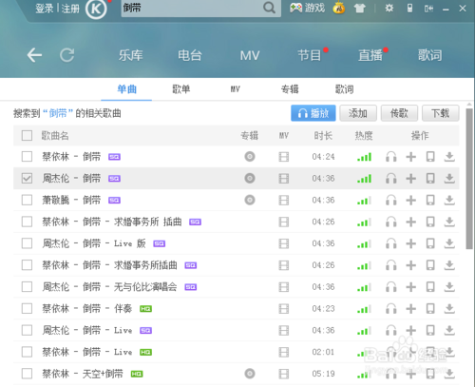The width and height of the screenshot is (475, 387).
Task: Click the mini-mode switch icon
Action: [428, 9]
